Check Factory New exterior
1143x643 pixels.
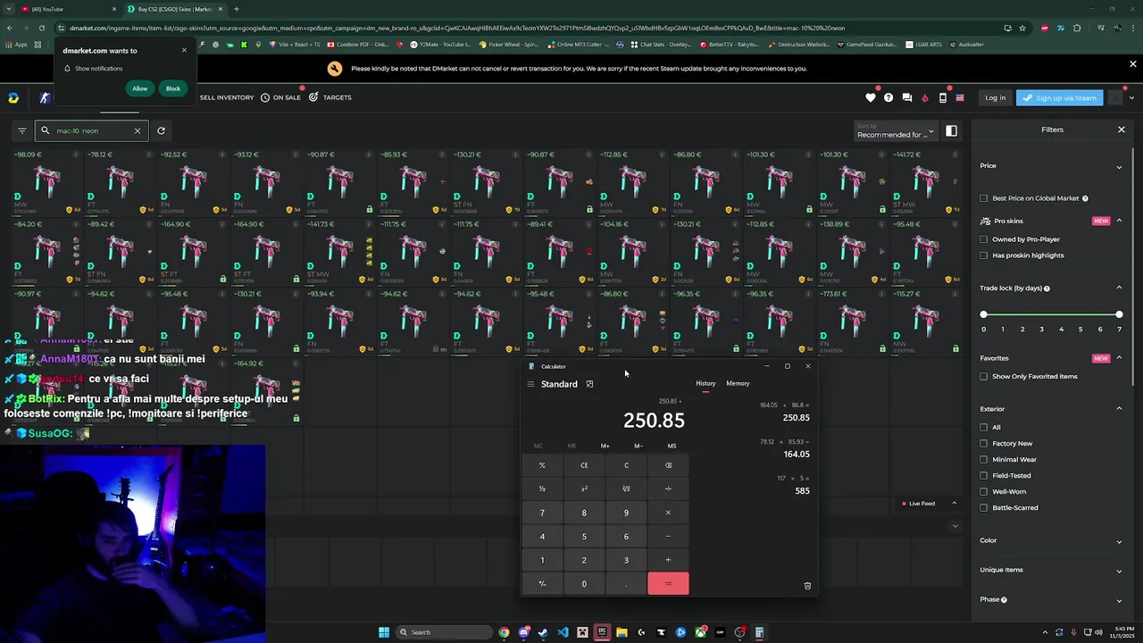[x=984, y=443]
